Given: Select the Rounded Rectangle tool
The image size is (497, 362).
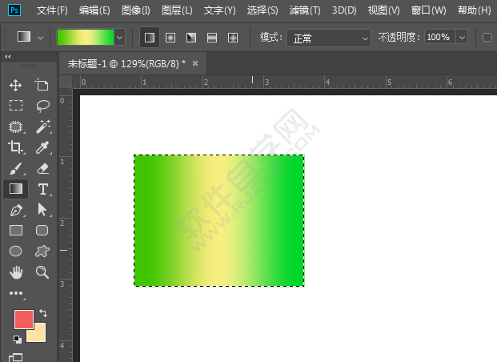Looking at the screenshot, I should click(x=42, y=231).
